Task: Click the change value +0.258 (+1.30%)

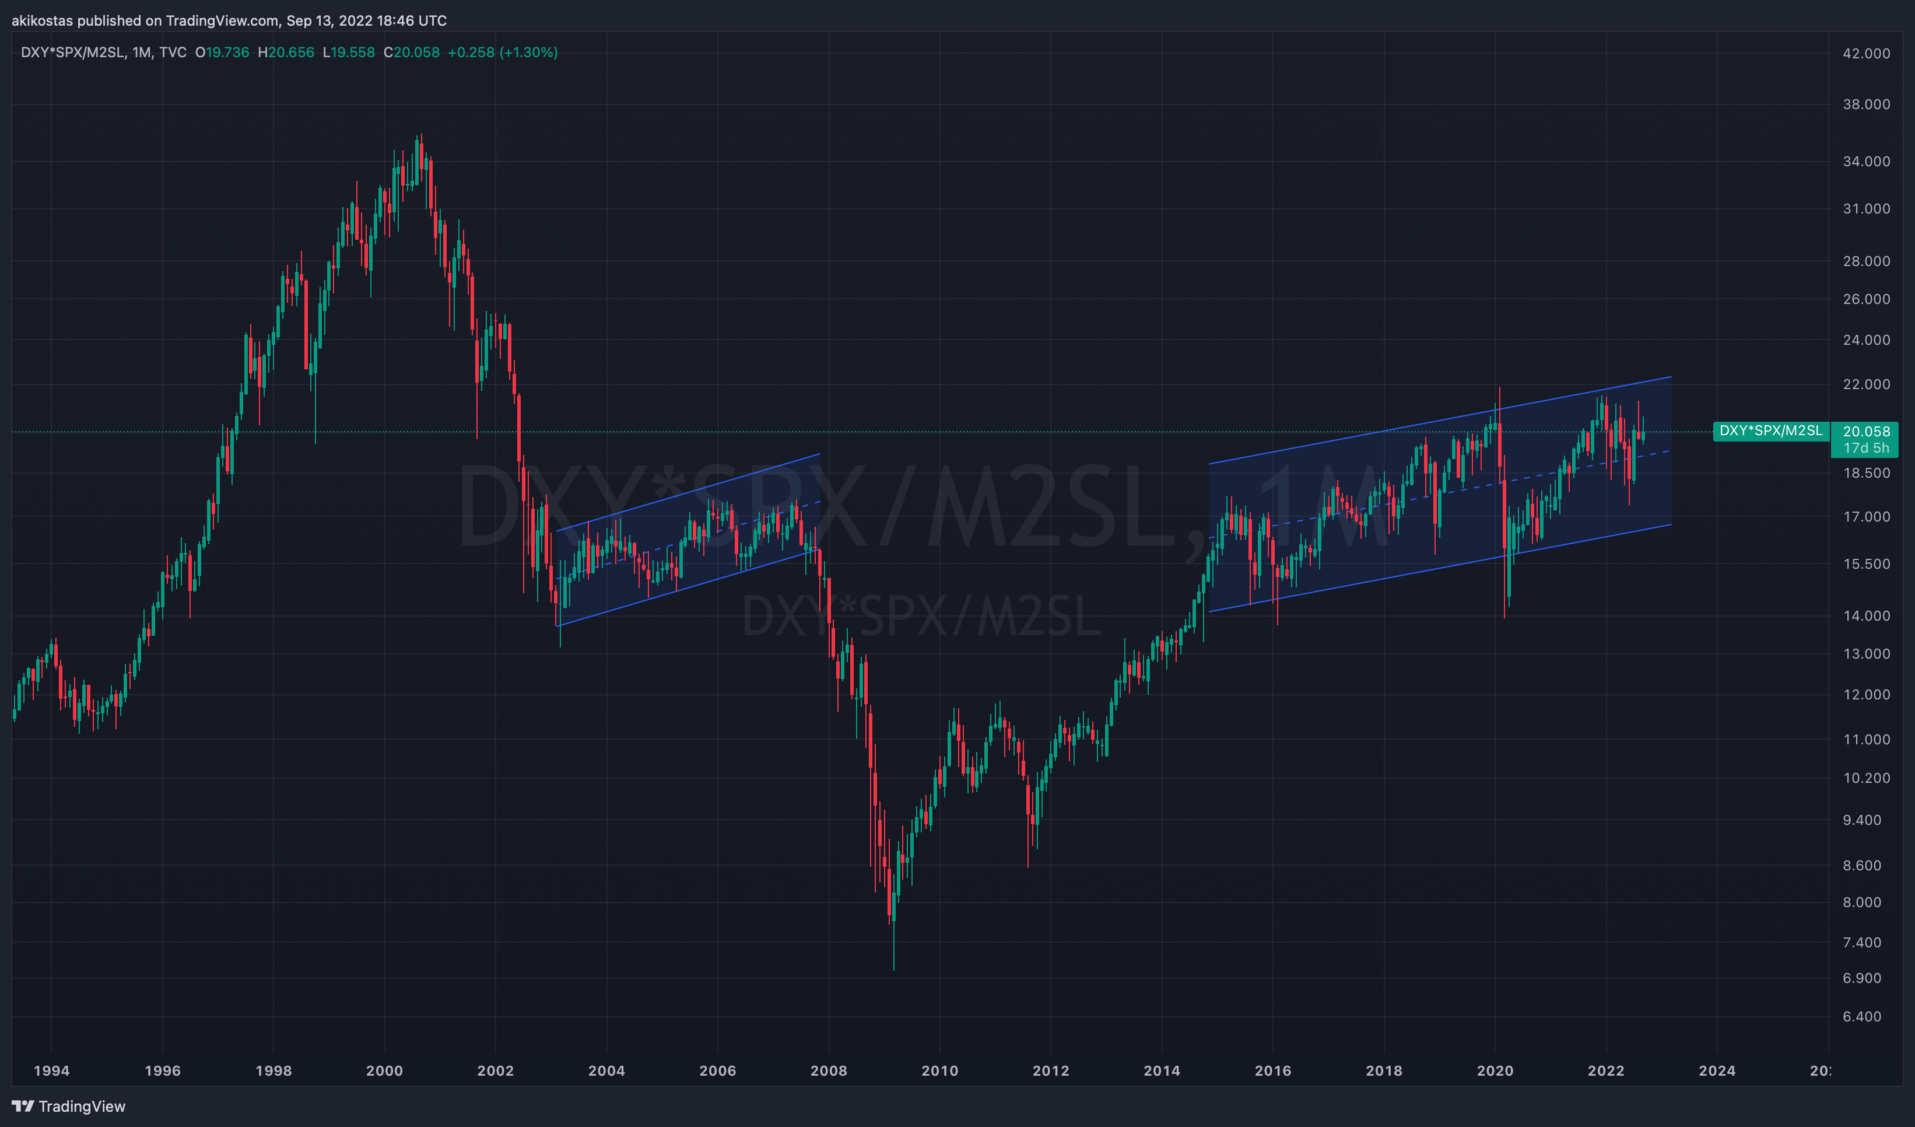Action: [503, 52]
